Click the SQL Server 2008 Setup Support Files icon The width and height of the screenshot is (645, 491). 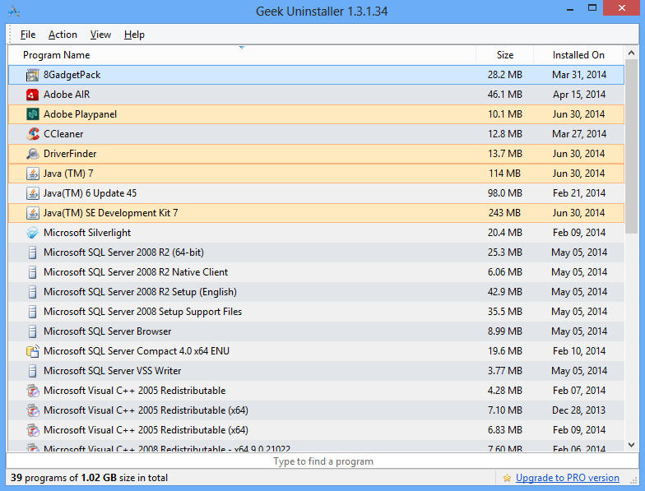(33, 312)
